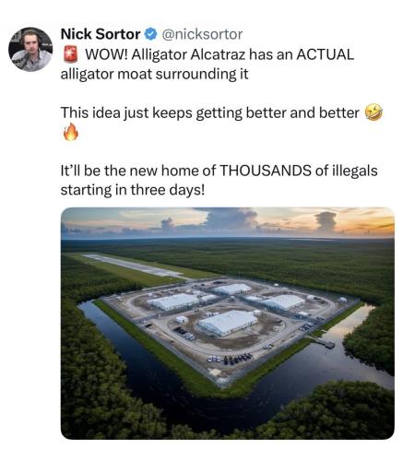The image size is (403, 461).
Task: Select the text 'starting in three days!'
Action: [132, 190]
